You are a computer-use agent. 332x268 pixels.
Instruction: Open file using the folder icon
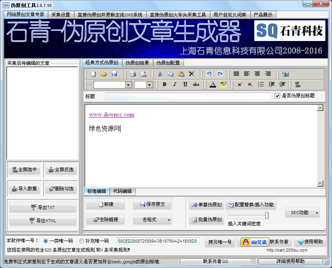pyautogui.click(x=104, y=74)
